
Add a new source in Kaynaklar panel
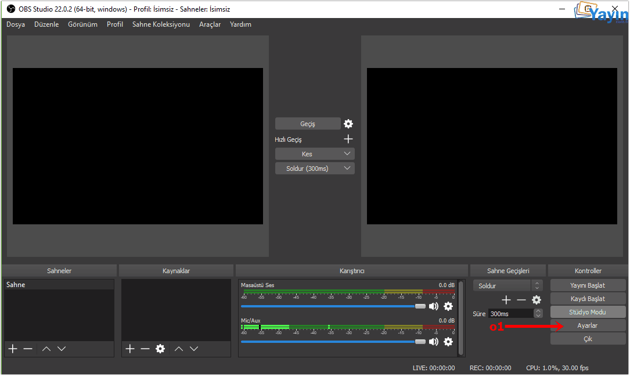130,349
